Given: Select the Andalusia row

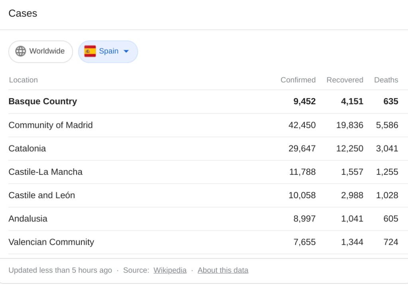Looking at the screenshot, I should [28, 219].
